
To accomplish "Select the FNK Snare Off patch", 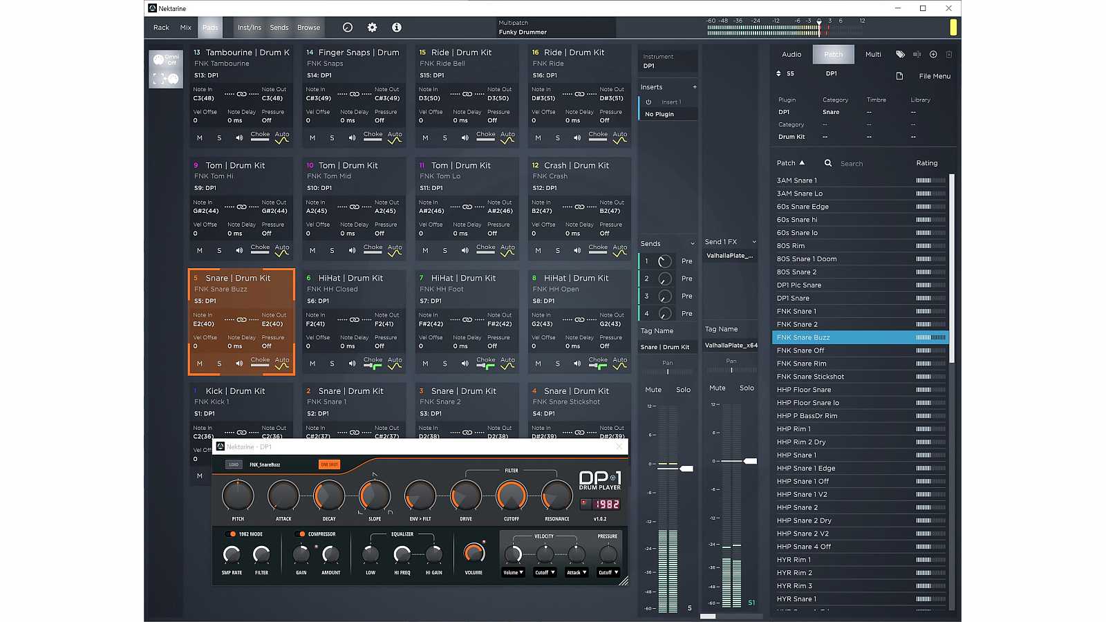I will point(860,350).
